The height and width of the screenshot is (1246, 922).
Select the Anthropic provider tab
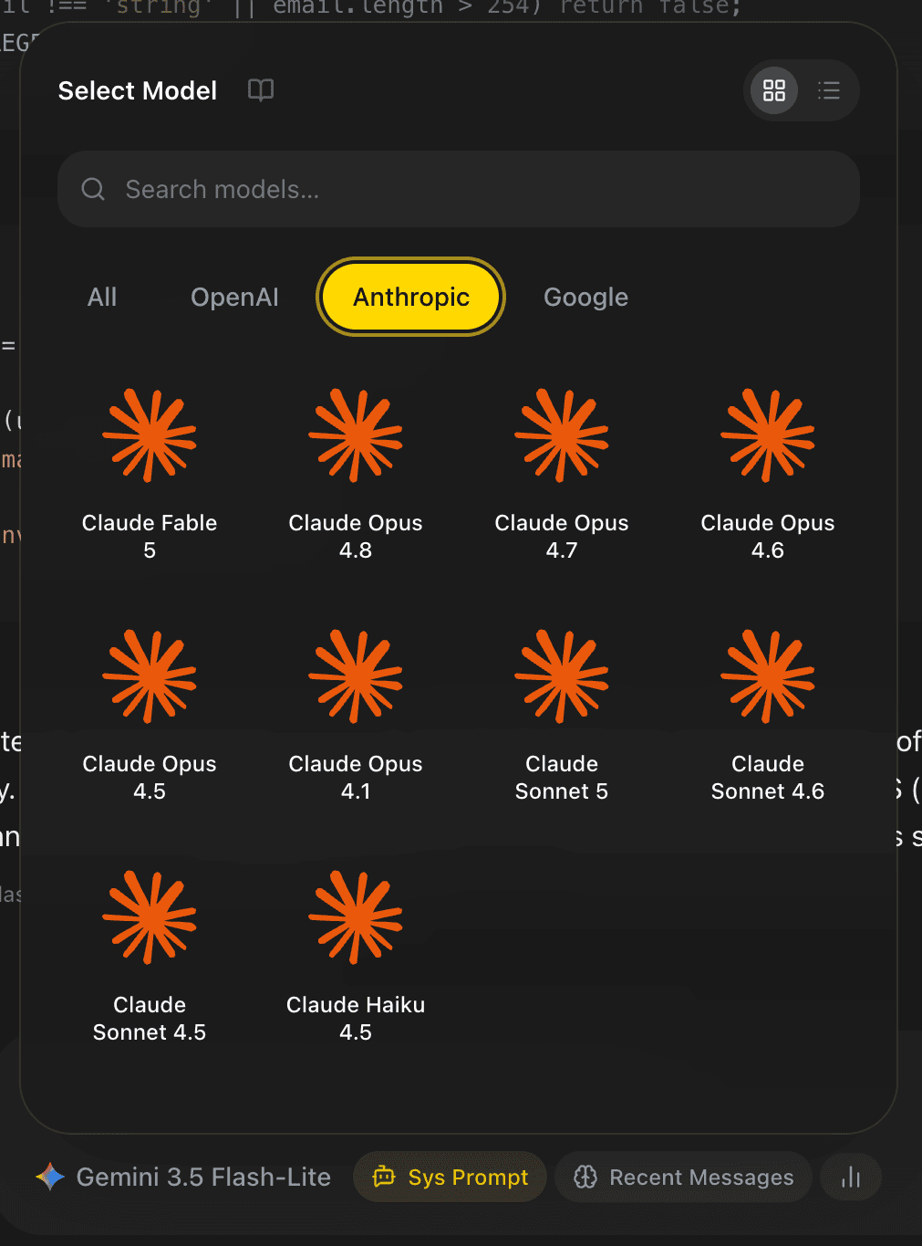coord(411,297)
